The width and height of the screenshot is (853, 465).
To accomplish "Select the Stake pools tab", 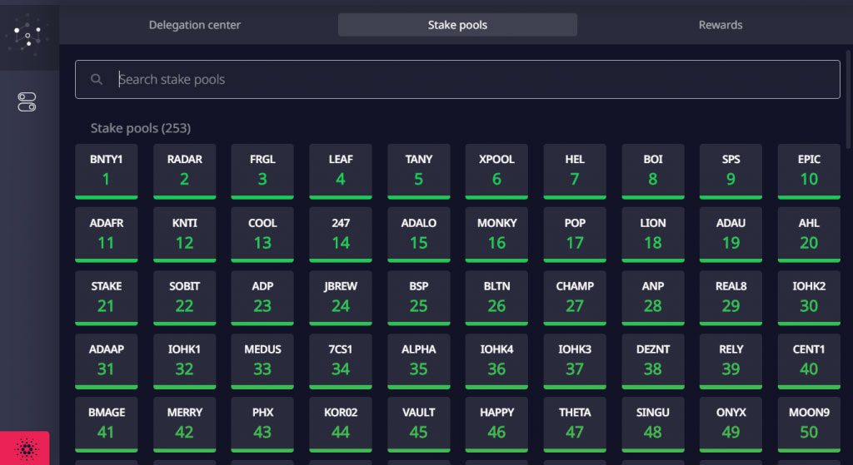I will pos(457,25).
